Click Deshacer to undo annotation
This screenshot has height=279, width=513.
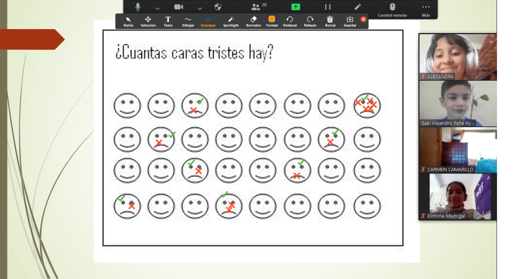click(290, 21)
